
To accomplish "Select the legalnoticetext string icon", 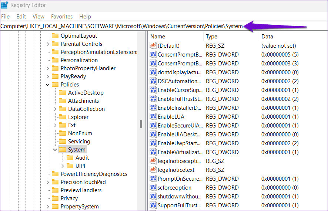I will (x=153, y=170).
